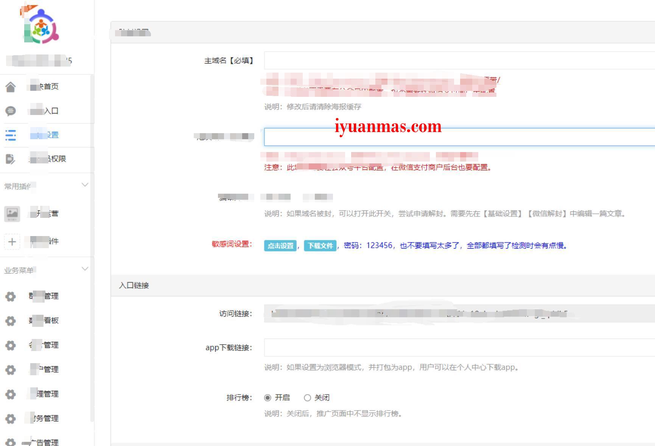Collapse the 业务菜单 section chevron
The height and width of the screenshot is (446, 655).
[x=85, y=269]
